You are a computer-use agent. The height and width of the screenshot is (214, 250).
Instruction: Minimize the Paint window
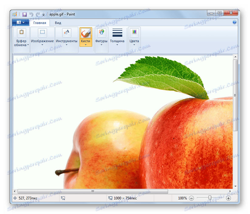211,13
